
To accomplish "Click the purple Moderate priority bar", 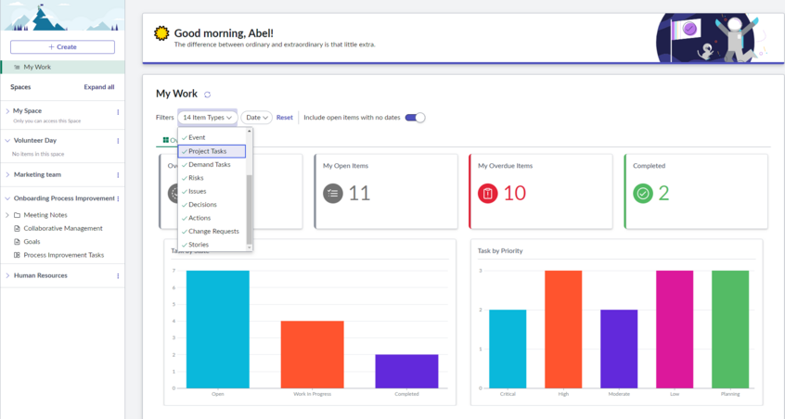I will pyautogui.click(x=619, y=349).
